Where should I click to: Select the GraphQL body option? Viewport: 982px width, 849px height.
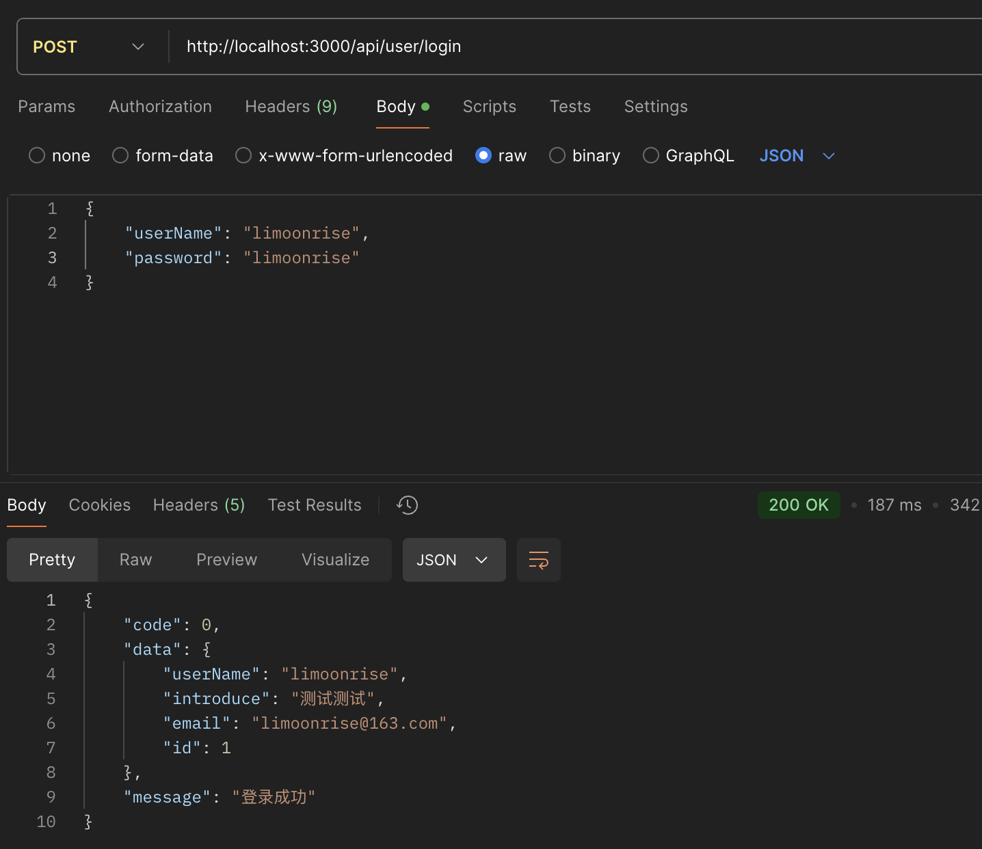651,156
